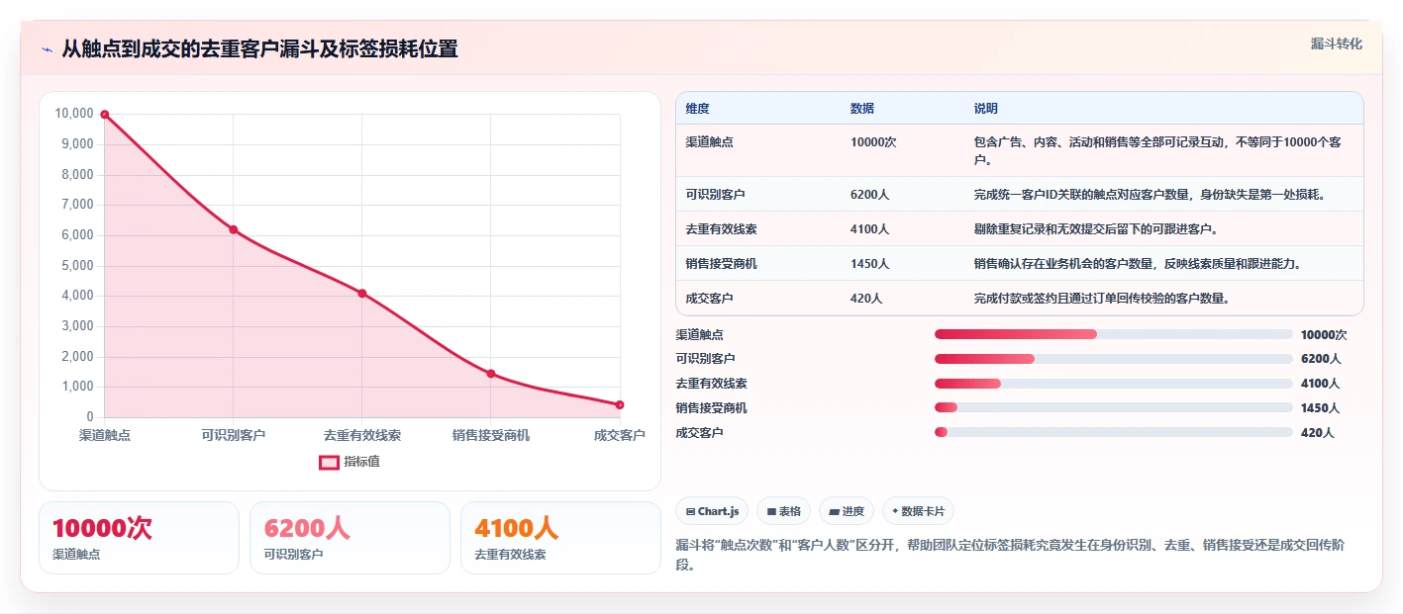Screen dimensions: 1403x614
Task: Click the Chart.js tag
Action: pyautogui.click(x=712, y=511)
